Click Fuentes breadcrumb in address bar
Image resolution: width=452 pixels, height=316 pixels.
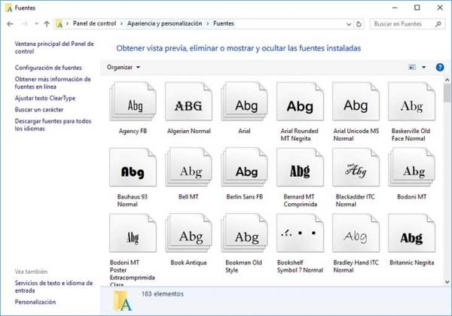click(x=224, y=23)
